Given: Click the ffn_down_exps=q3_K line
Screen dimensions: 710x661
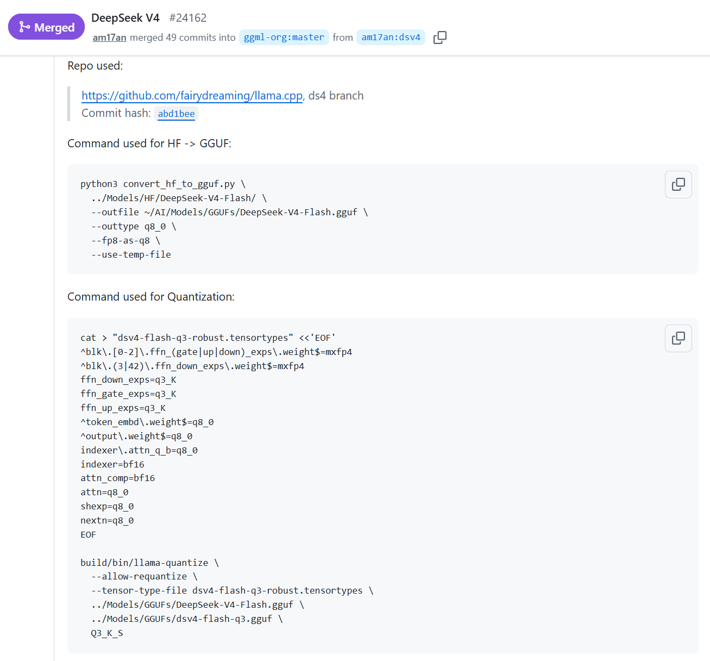Looking at the screenshot, I should coord(128,379).
